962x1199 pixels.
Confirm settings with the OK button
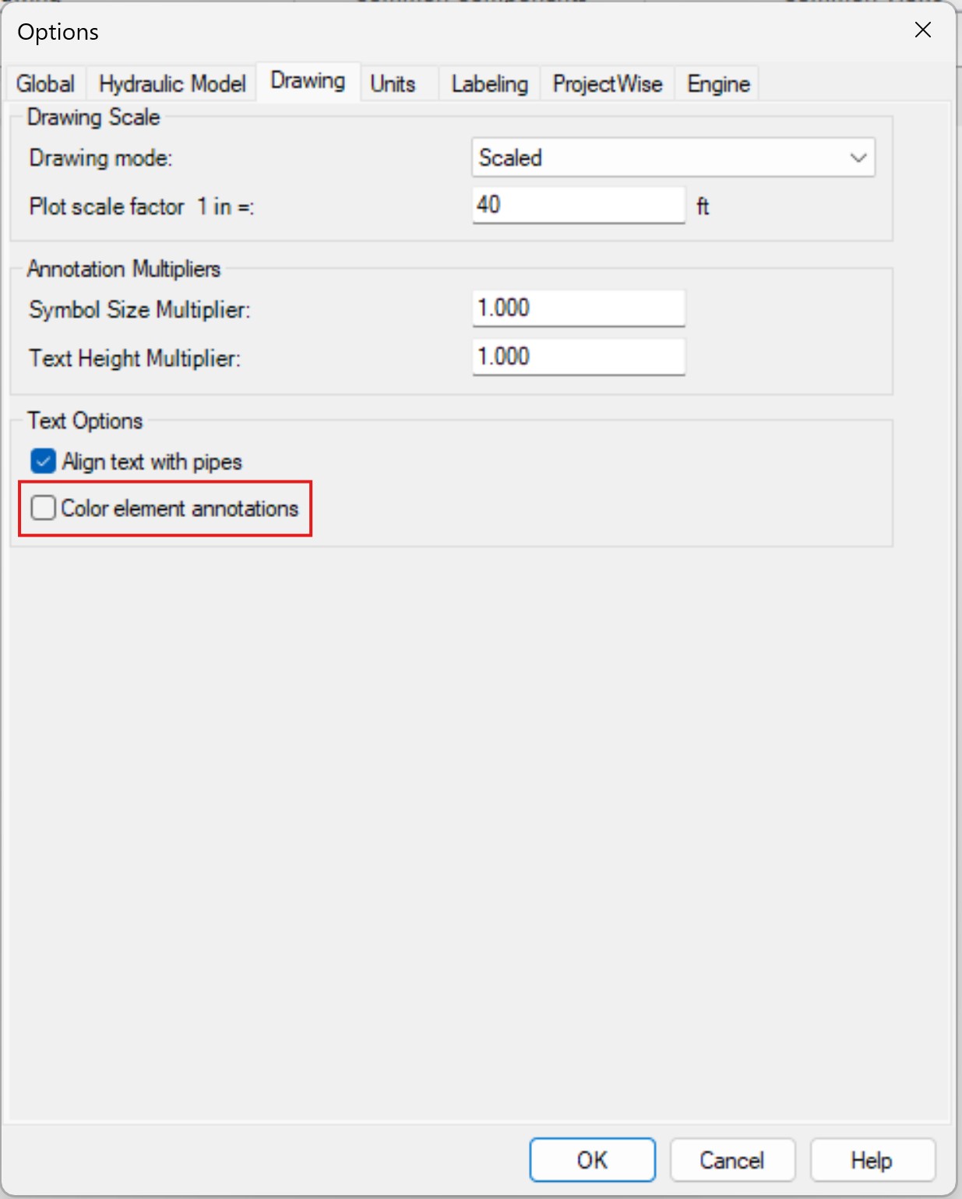[593, 1160]
